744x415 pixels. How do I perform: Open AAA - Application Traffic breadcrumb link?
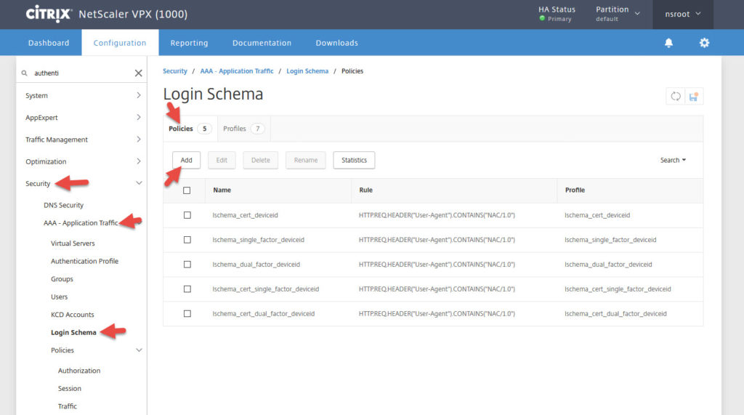pyautogui.click(x=237, y=71)
